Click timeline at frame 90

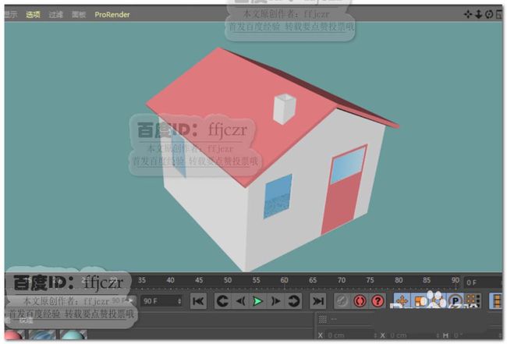point(456,281)
